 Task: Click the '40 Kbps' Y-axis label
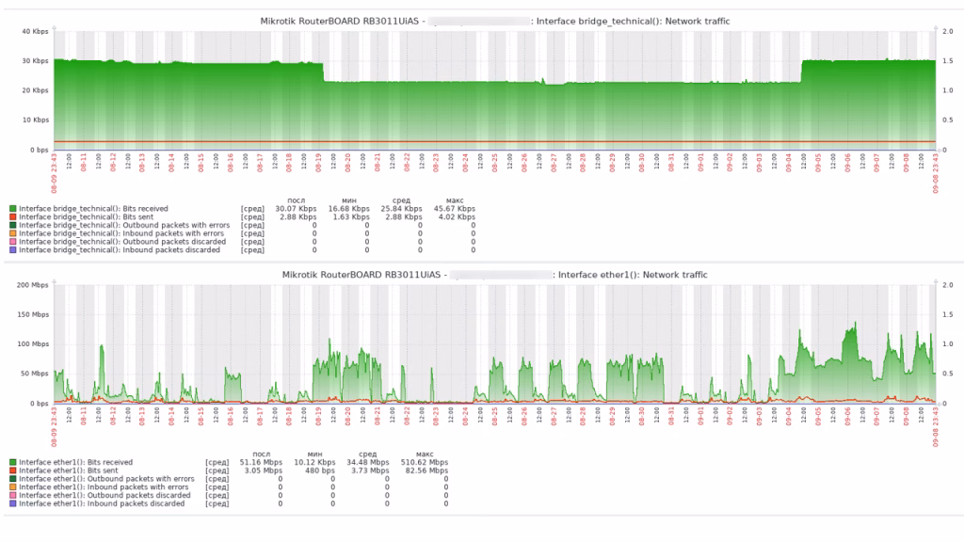pyautogui.click(x=35, y=31)
